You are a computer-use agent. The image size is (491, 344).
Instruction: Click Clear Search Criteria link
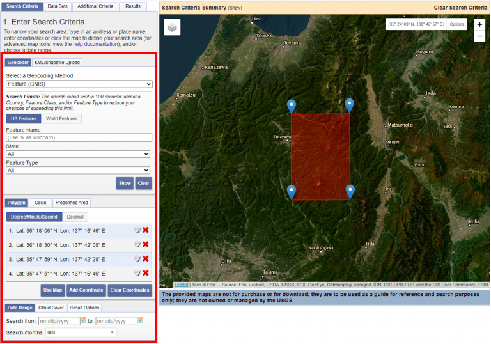coord(460,8)
